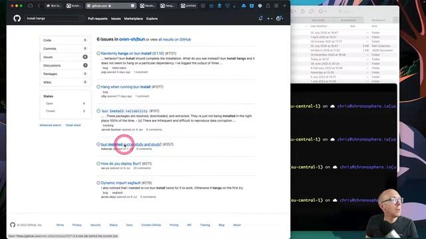Image resolution: width=426 pixels, height=239 pixels.
Task: Open the Advanced search link
Action: (51, 125)
